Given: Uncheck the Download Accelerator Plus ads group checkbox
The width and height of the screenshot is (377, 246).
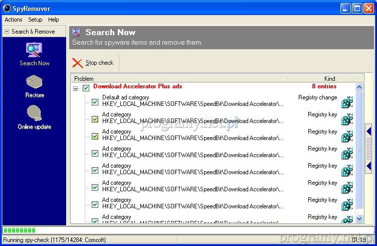Looking at the screenshot, I should coord(86,88).
